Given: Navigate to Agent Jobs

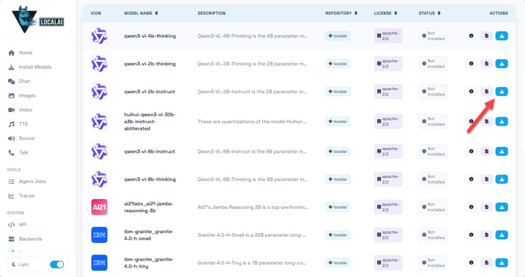Looking at the screenshot, I should click(x=33, y=182).
